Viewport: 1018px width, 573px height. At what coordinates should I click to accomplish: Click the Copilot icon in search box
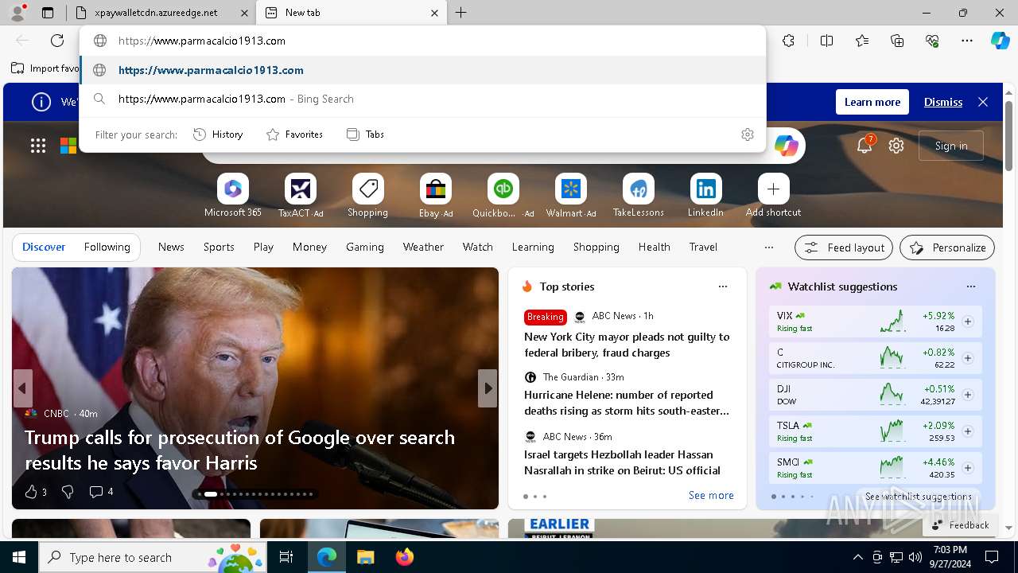click(787, 146)
